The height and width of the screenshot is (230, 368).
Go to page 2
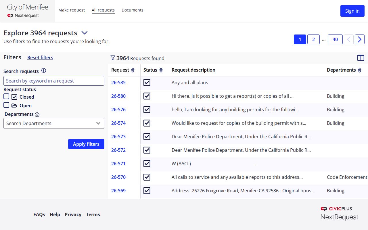tap(313, 39)
